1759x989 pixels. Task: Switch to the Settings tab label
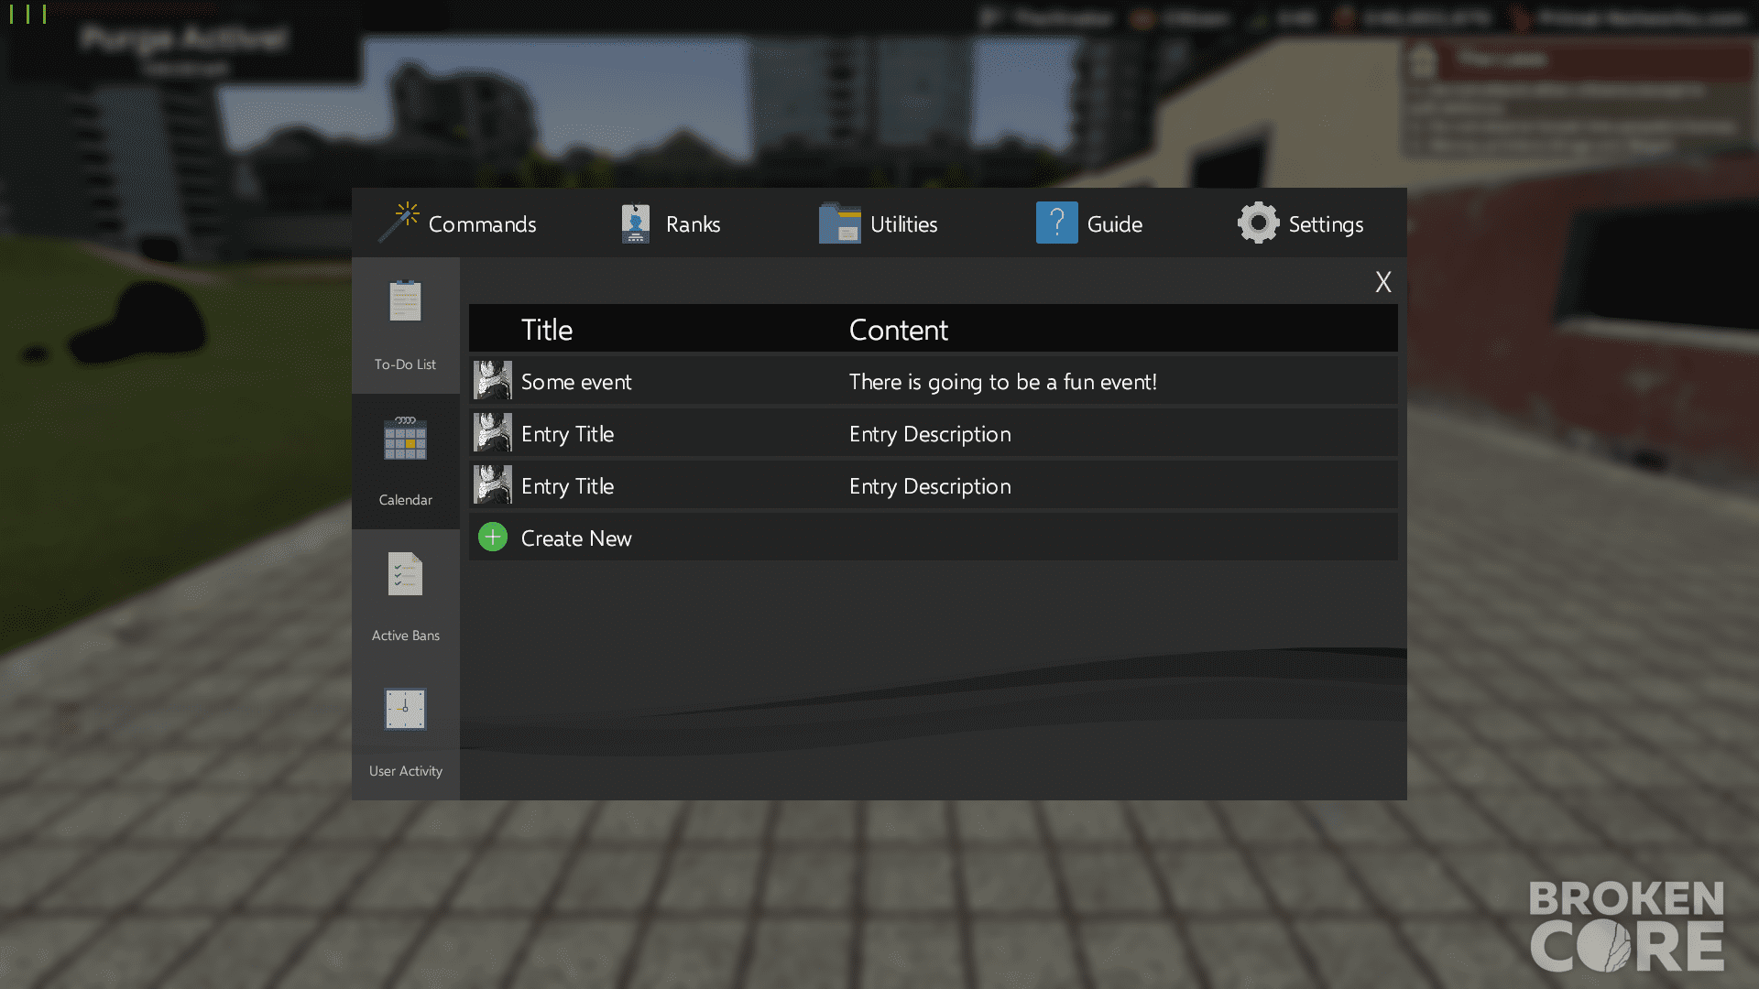tap(1326, 224)
